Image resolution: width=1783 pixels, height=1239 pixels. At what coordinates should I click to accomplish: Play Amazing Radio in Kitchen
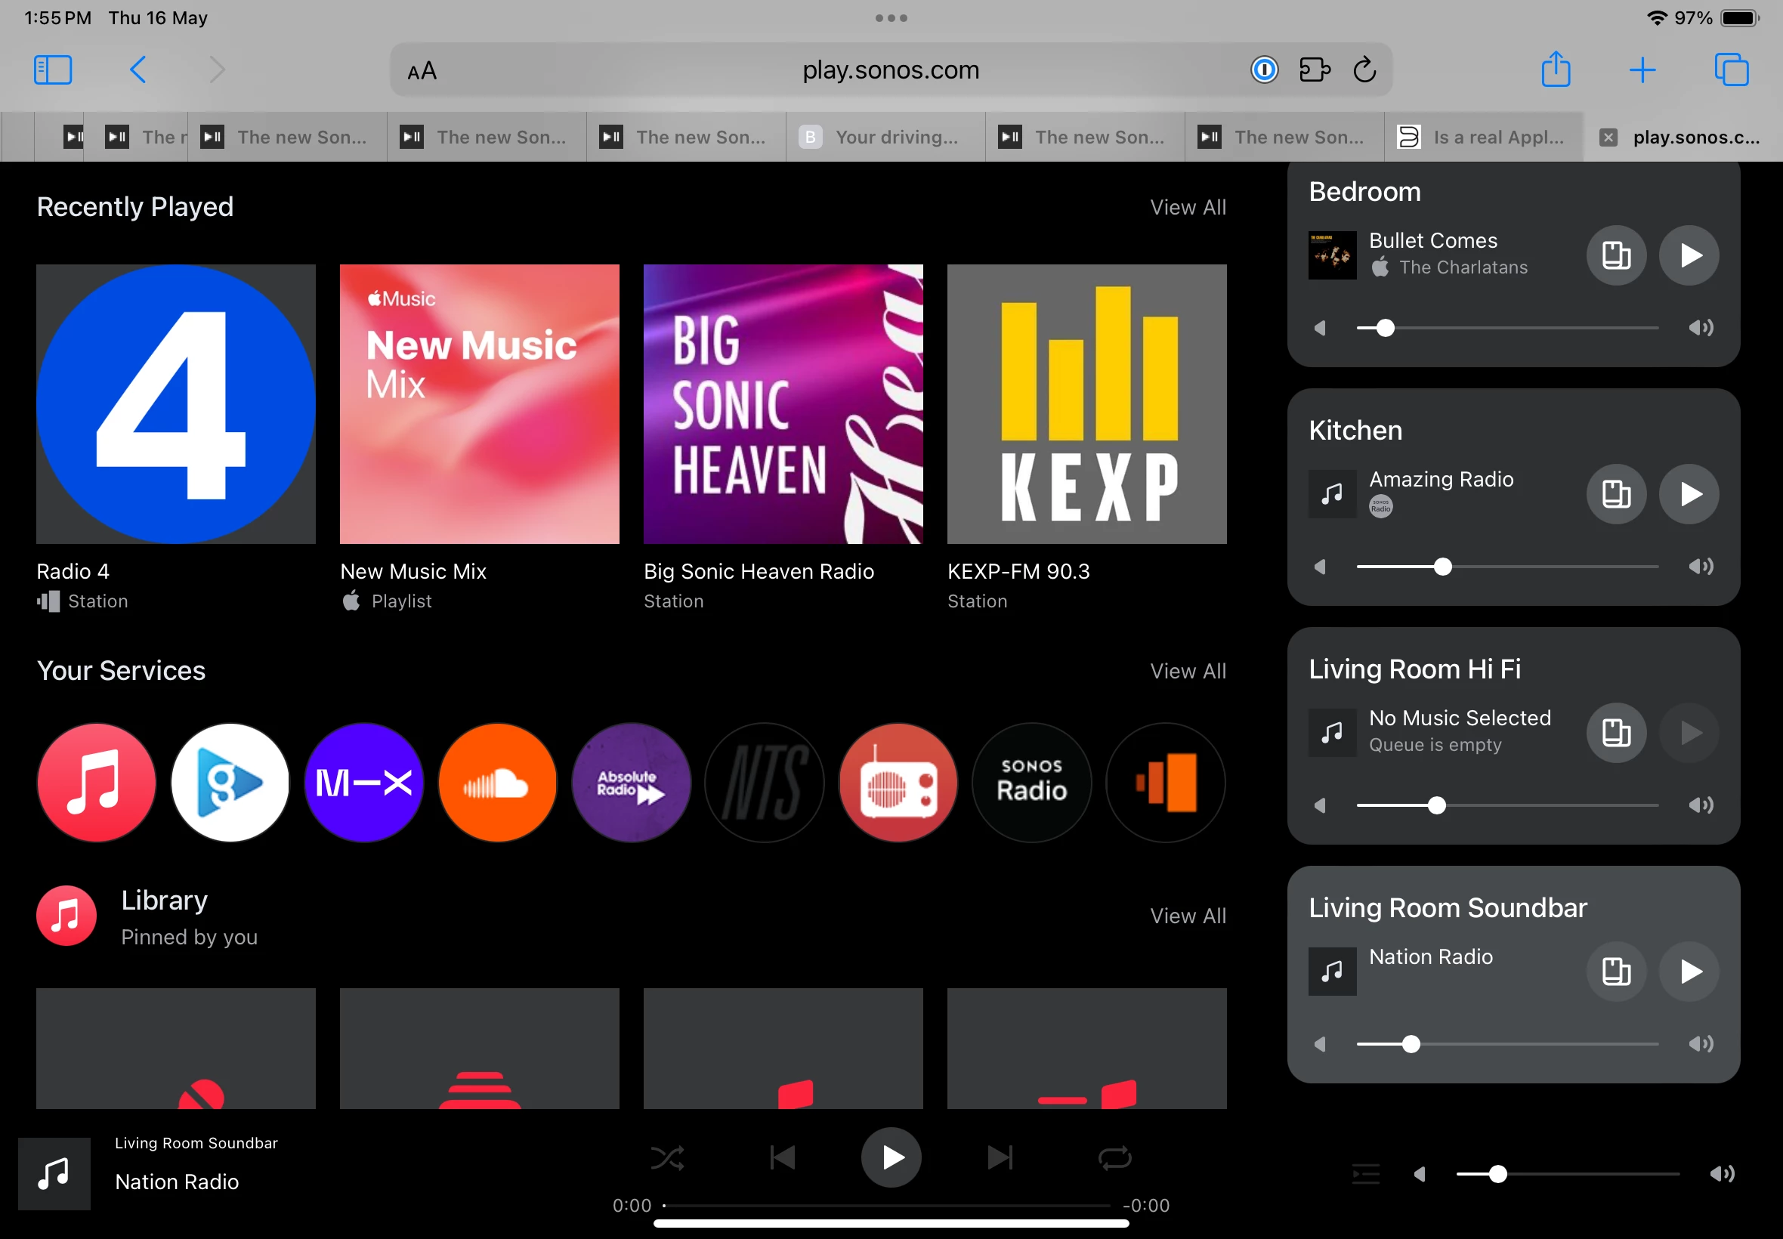pyautogui.click(x=1689, y=494)
